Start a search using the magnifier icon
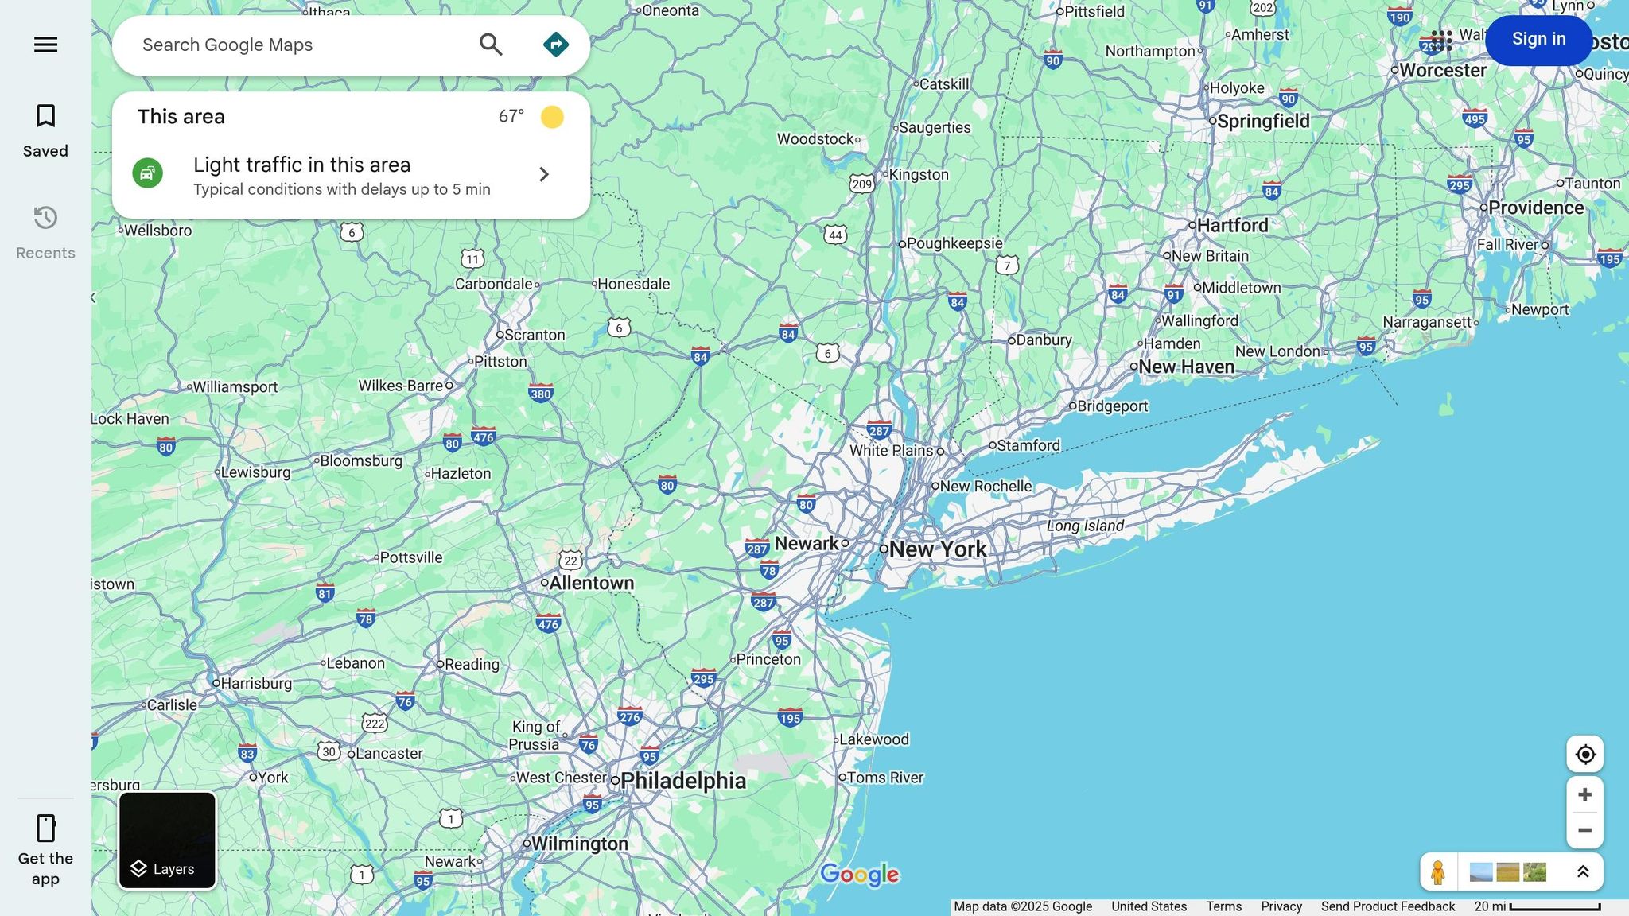Screen dimensions: 1629x916 click(491, 45)
